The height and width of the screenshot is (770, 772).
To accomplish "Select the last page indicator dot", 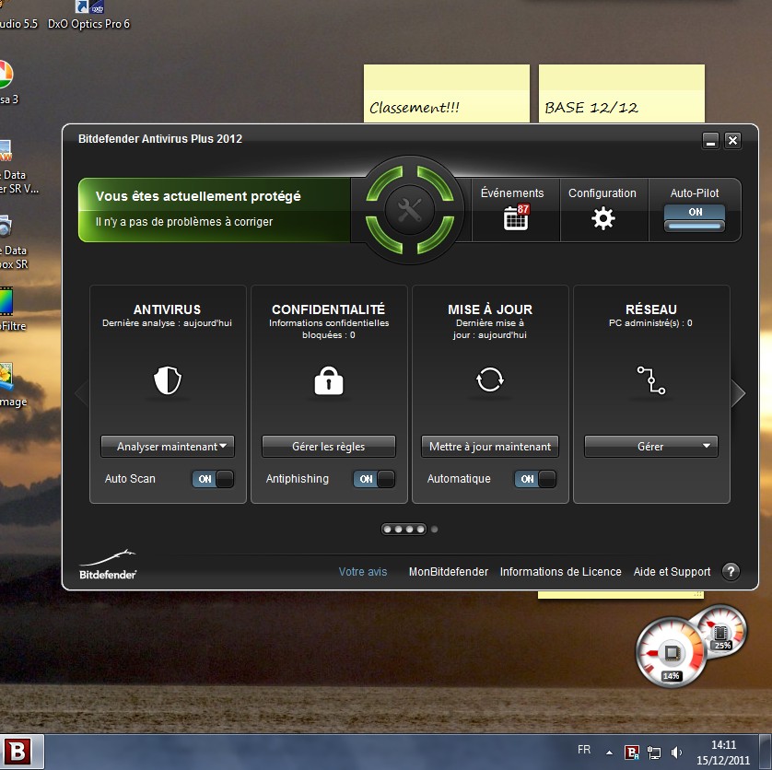I will (434, 530).
